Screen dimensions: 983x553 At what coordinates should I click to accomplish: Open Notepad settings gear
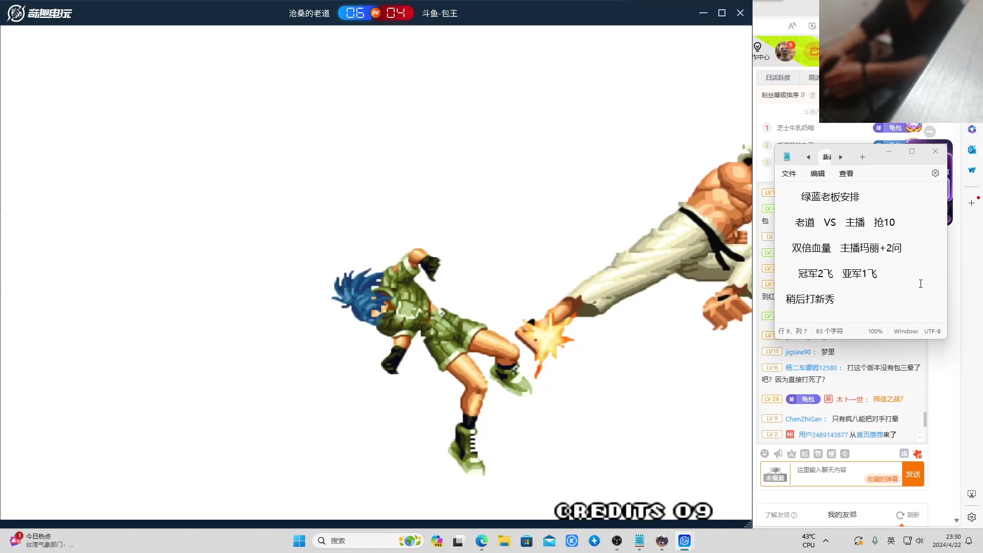[935, 174]
